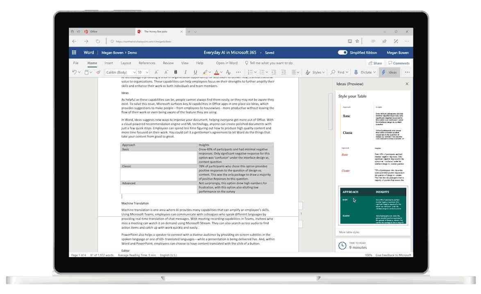Click Give Feedback to Microsoft link
Viewport: 481px width, 294px height.
coord(393,255)
